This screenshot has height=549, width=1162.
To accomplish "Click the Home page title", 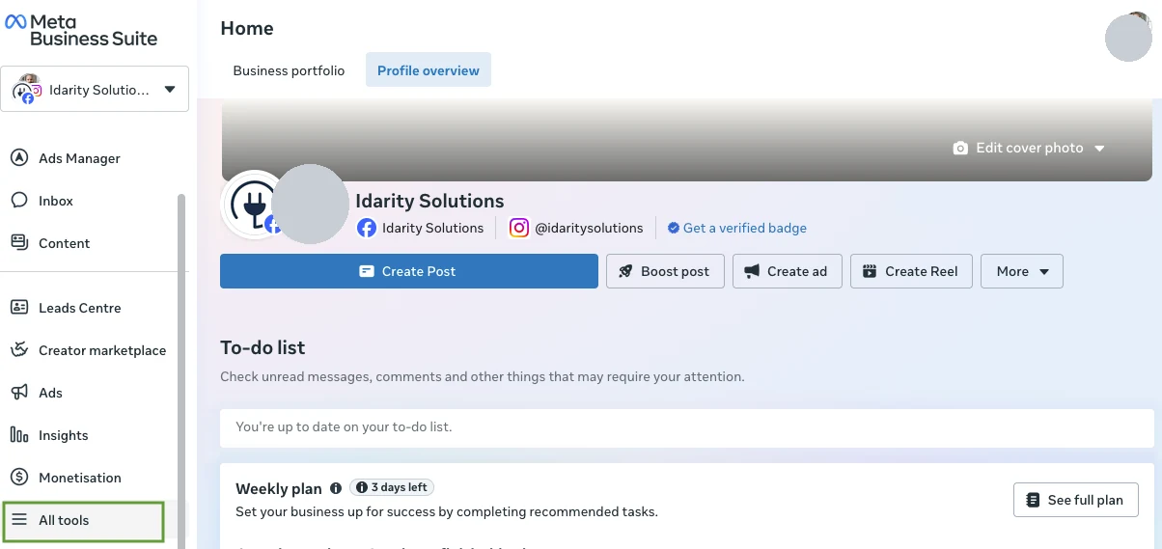I will [x=247, y=28].
